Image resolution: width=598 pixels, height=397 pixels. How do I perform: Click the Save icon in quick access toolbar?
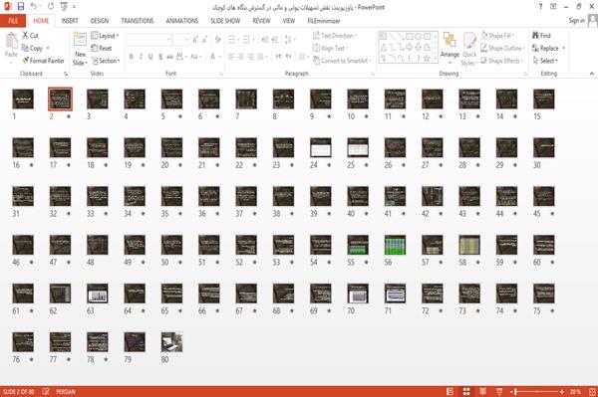20,6
